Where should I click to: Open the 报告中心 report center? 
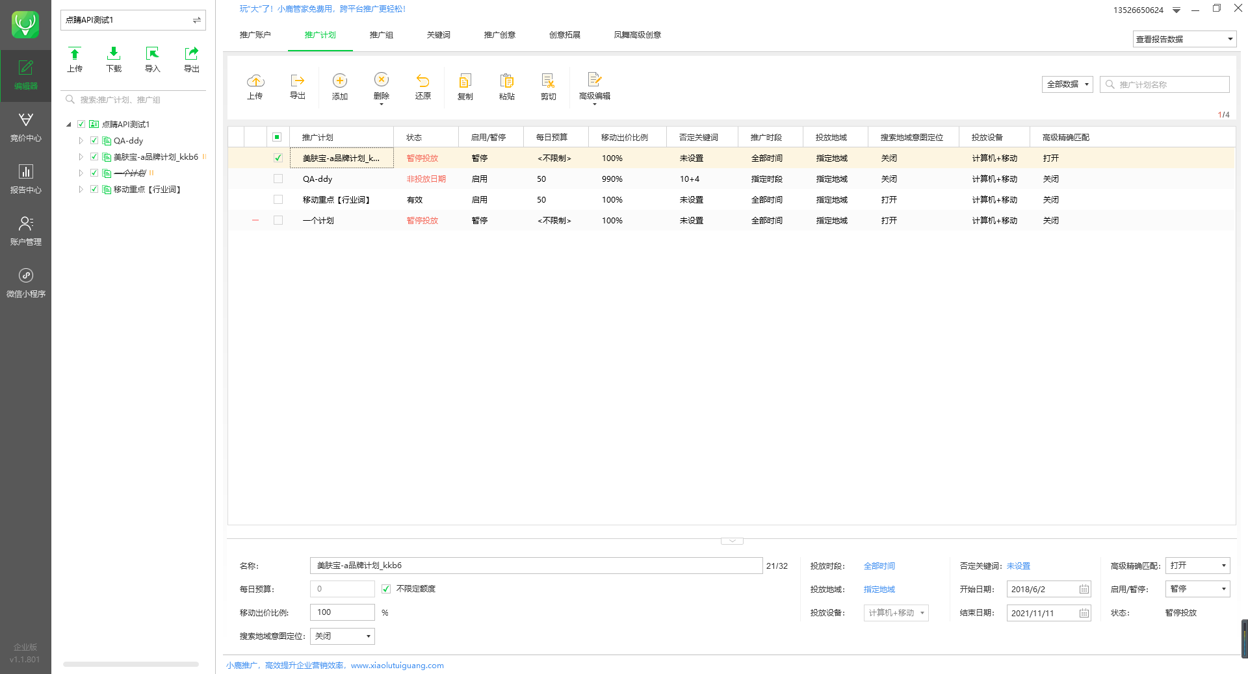25,179
